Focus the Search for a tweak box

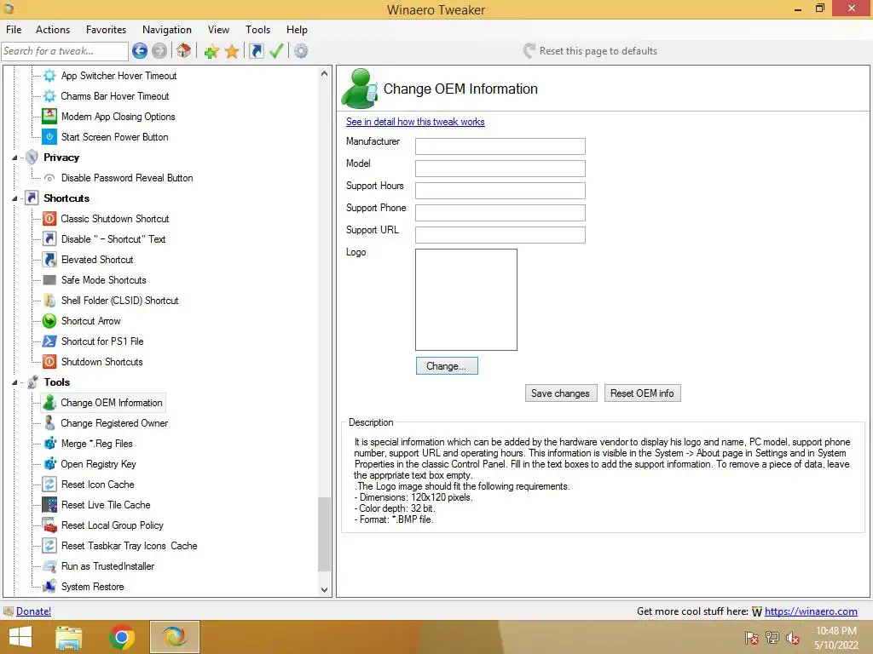[x=65, y=51]
